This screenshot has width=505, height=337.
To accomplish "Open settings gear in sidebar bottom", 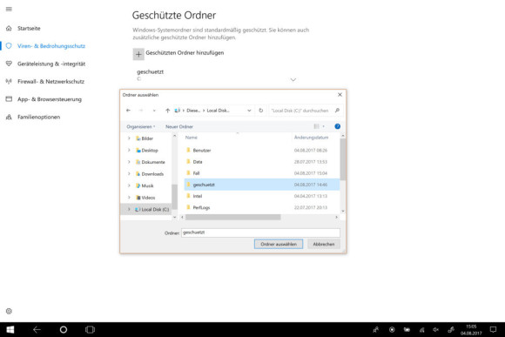I will (x=9, y=311).
